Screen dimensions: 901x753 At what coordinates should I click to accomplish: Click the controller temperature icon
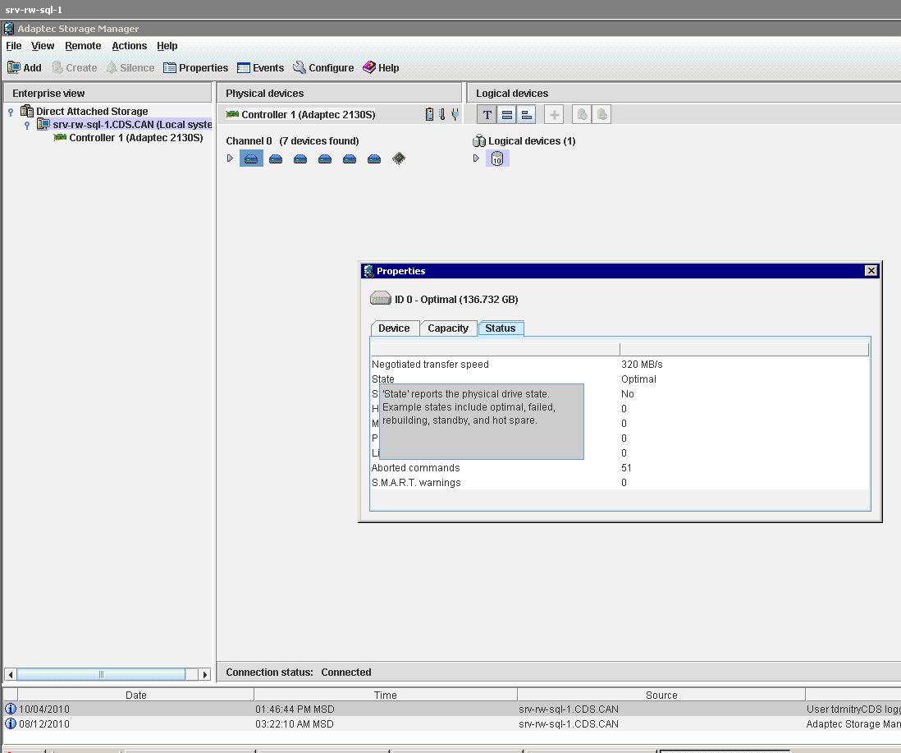[441, 114]
